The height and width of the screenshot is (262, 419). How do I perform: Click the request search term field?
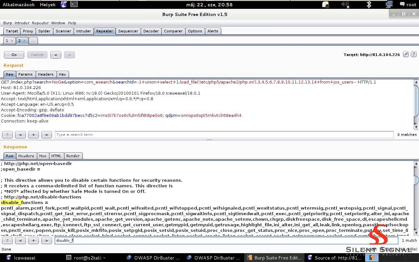[x=224, y=135]
